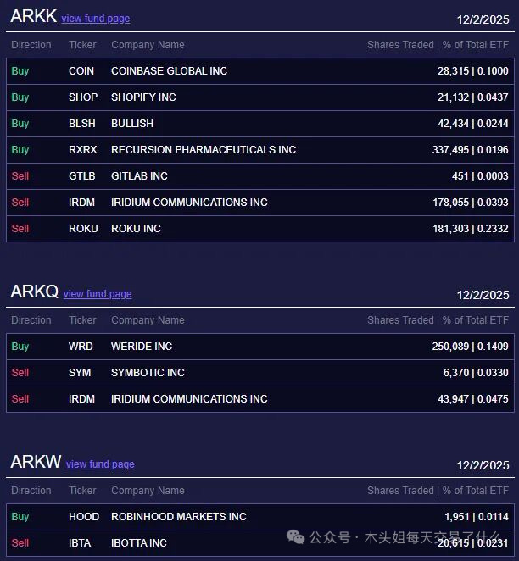This screenshot has width=519, height=561.
Task: Click the 43,947 | 0.0475 value
Action: pos(473,399)
